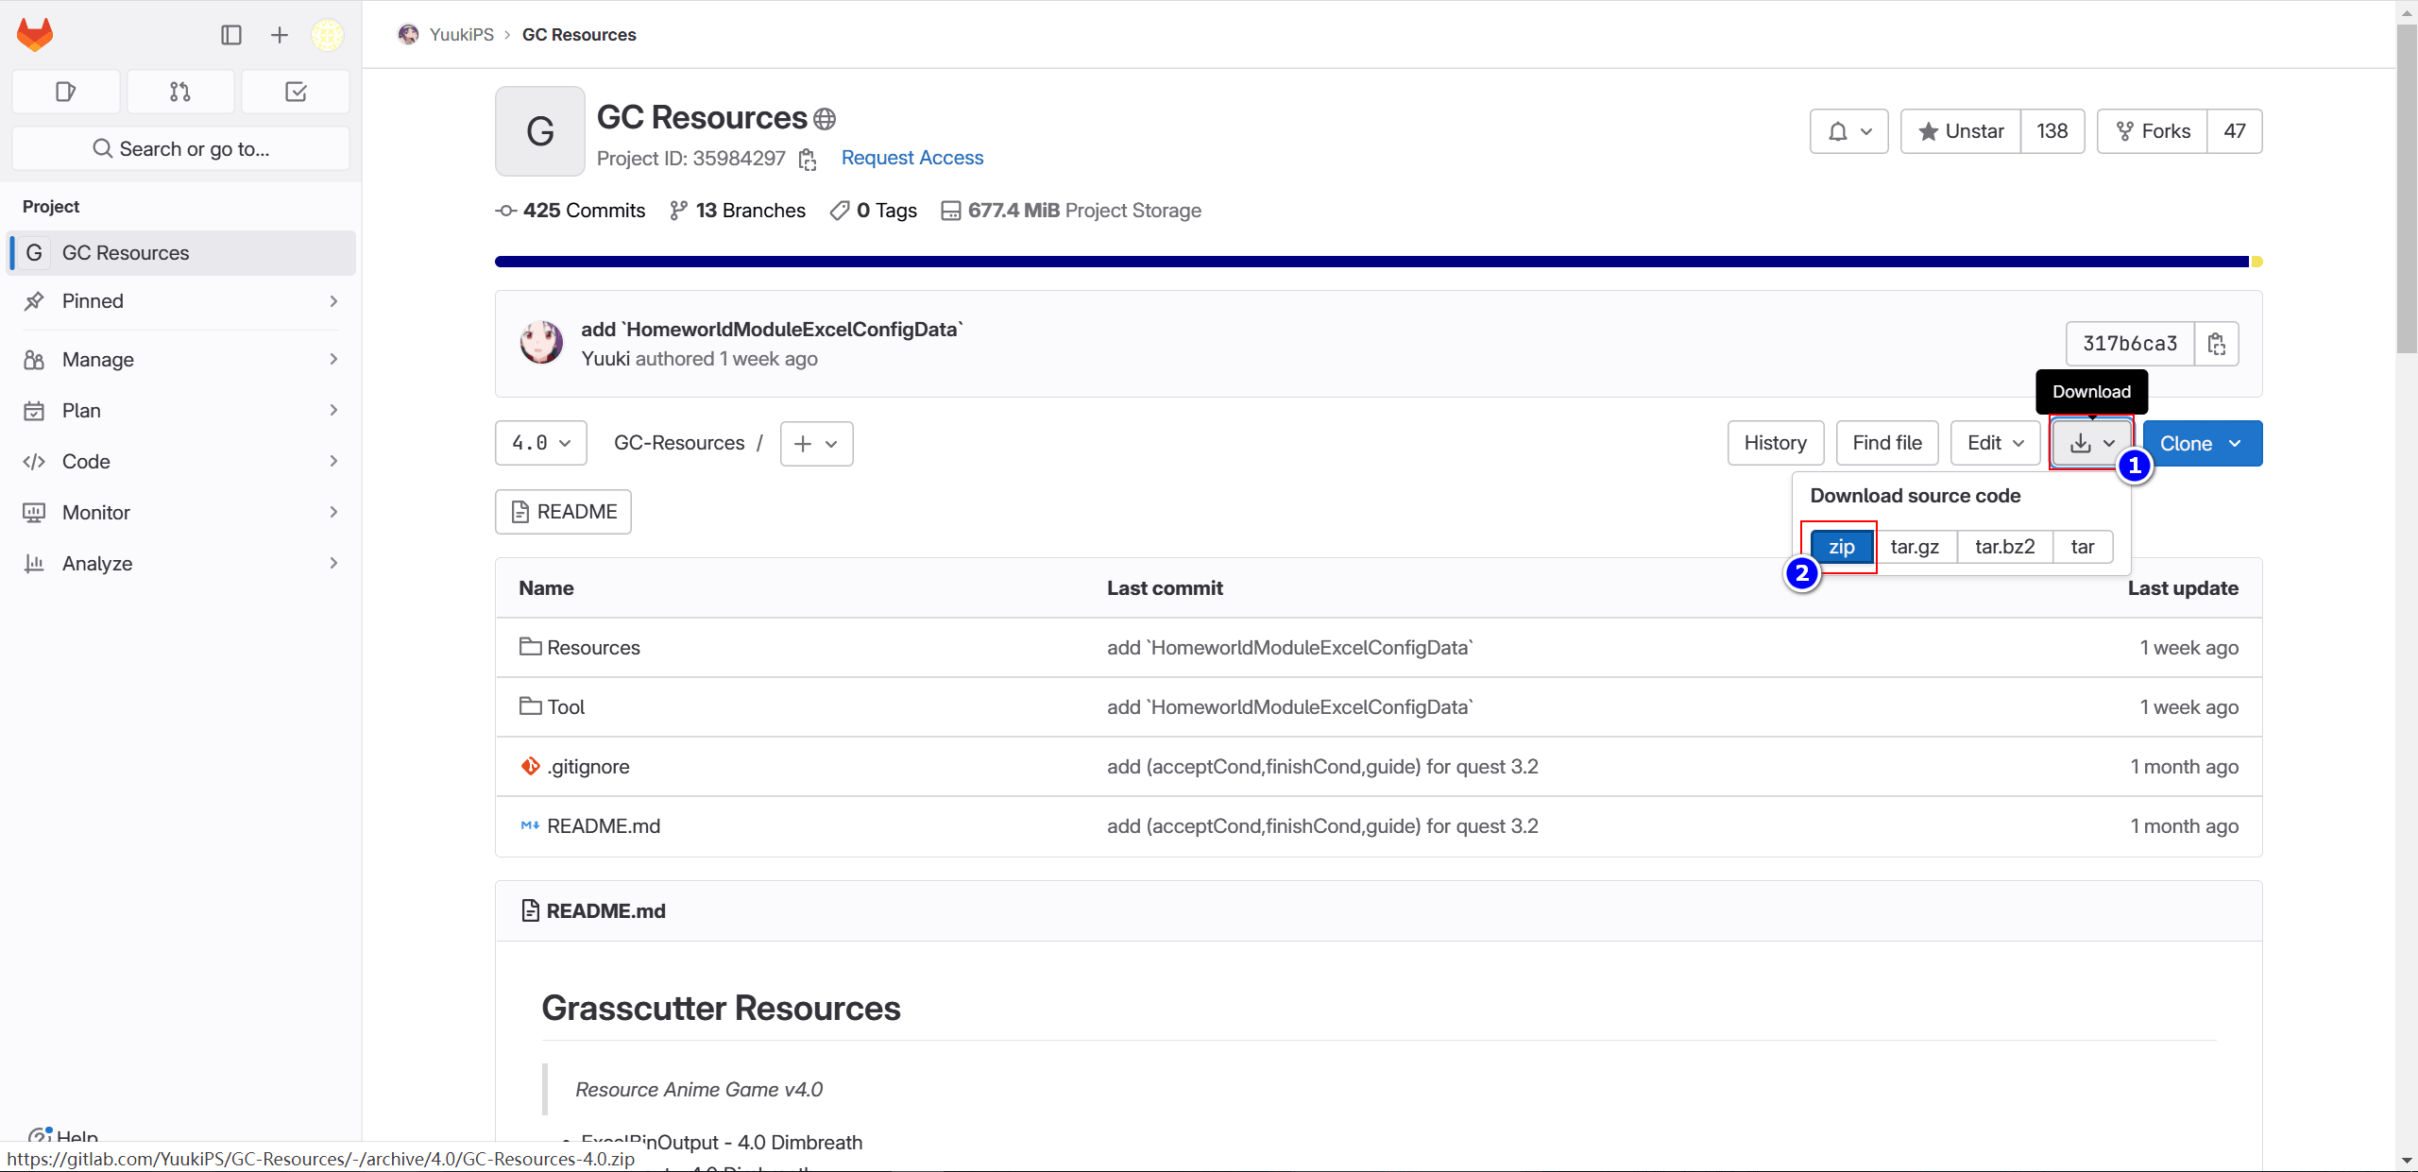Download source as zip

pyautogui.click(x=1842, y=547)
